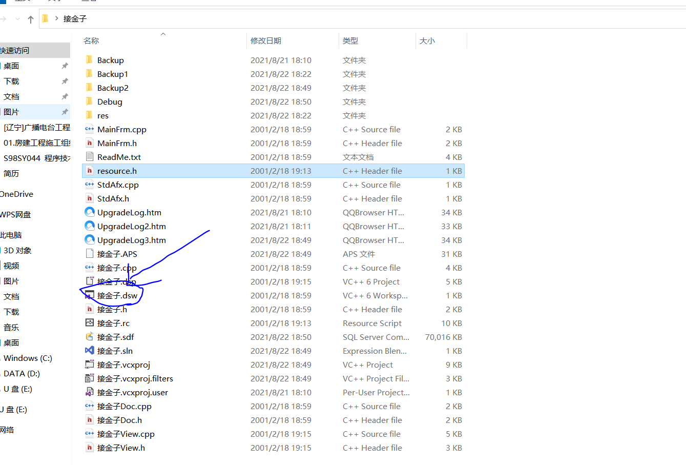Open the [辽宁]广播电台工程 folder in sidebar
Image resolution: width=686 pixels, height=465 pixels.
click(x=37, y=127)
